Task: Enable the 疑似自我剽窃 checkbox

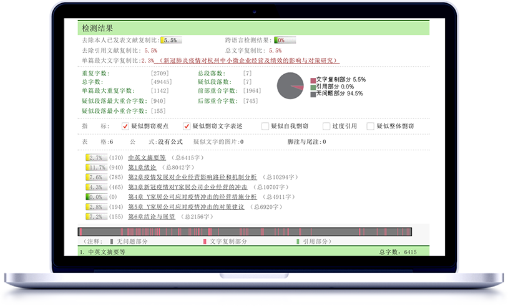Action: [x=265, y=126]
